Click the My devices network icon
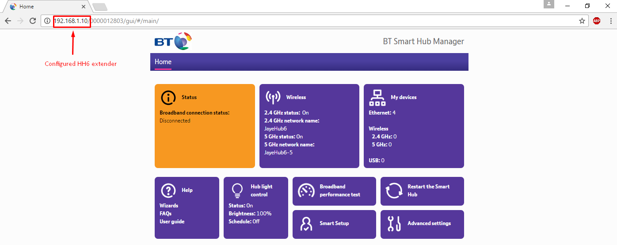This screenshot has width=617, height=245. point(377,97)
